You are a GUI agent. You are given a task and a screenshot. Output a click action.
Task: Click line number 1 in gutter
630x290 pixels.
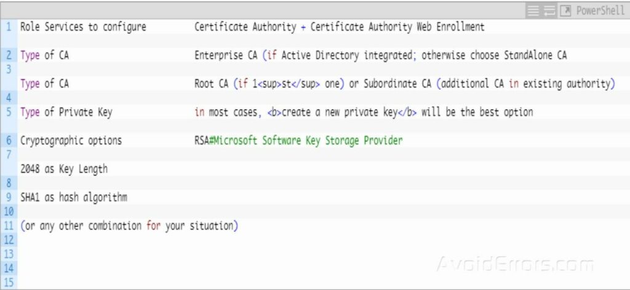(9, 27)
